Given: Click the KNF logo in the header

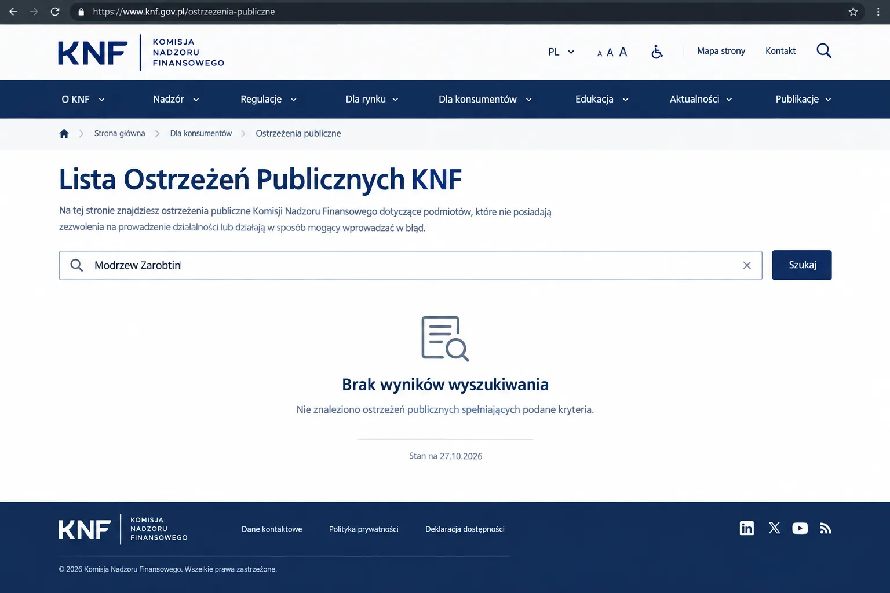Looking at the screenshot, I should (141, 53).
